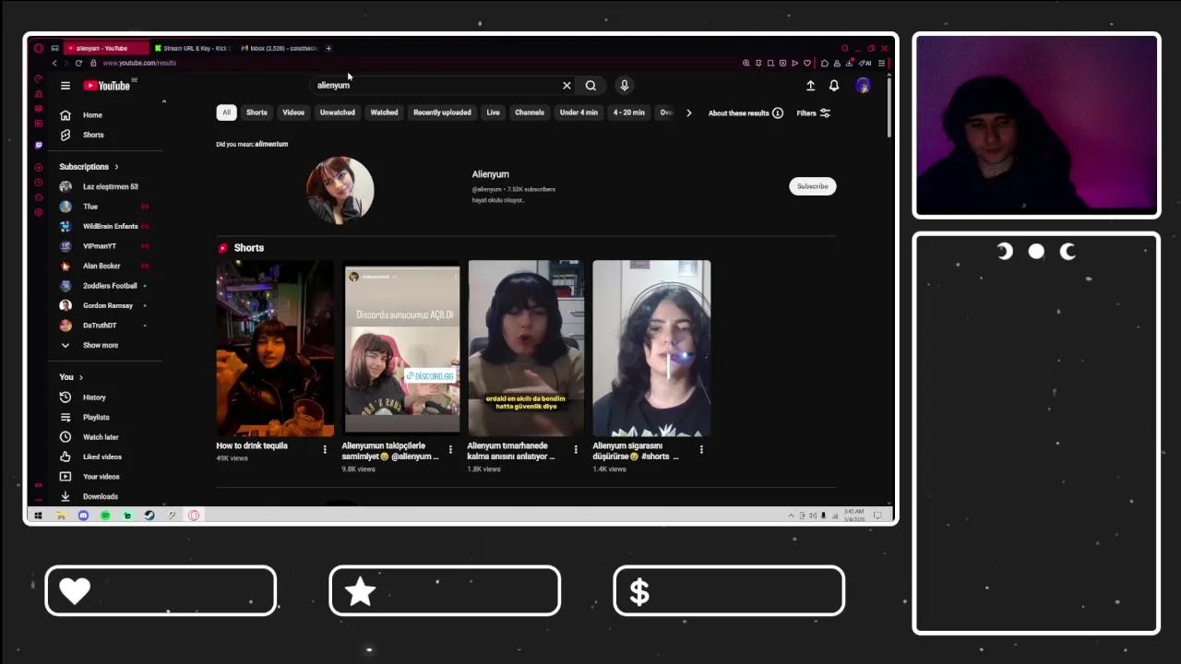Open a new browser tab
The width and height of the screenshot is (1181, 664).
pyautogui.click(x=328, y=48)
